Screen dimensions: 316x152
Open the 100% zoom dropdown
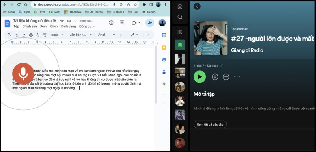56,35
